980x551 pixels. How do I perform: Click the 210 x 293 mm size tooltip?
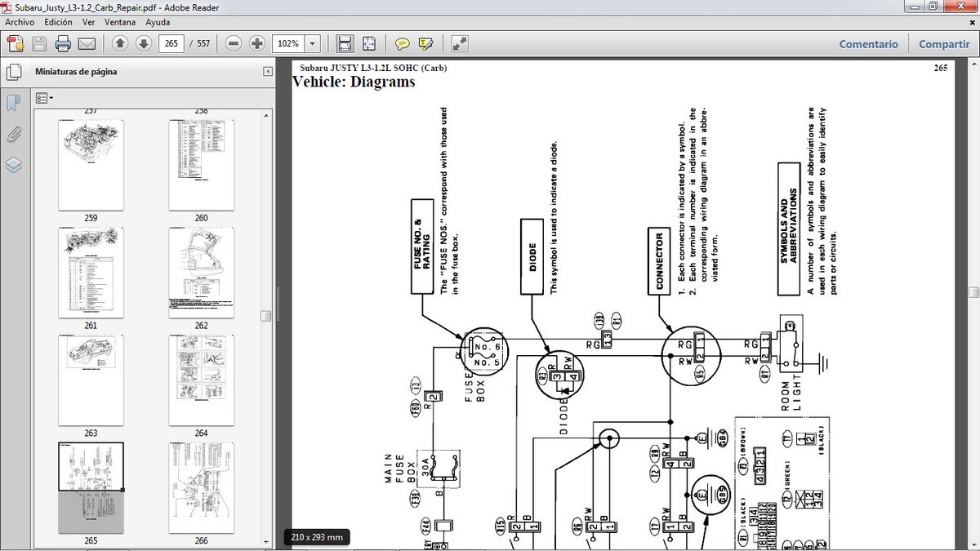click(318, 537)
